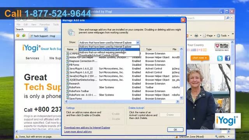Open the Show dropdown arrow
This screenshot has width=249, height=140.
[x=138, y=42]
